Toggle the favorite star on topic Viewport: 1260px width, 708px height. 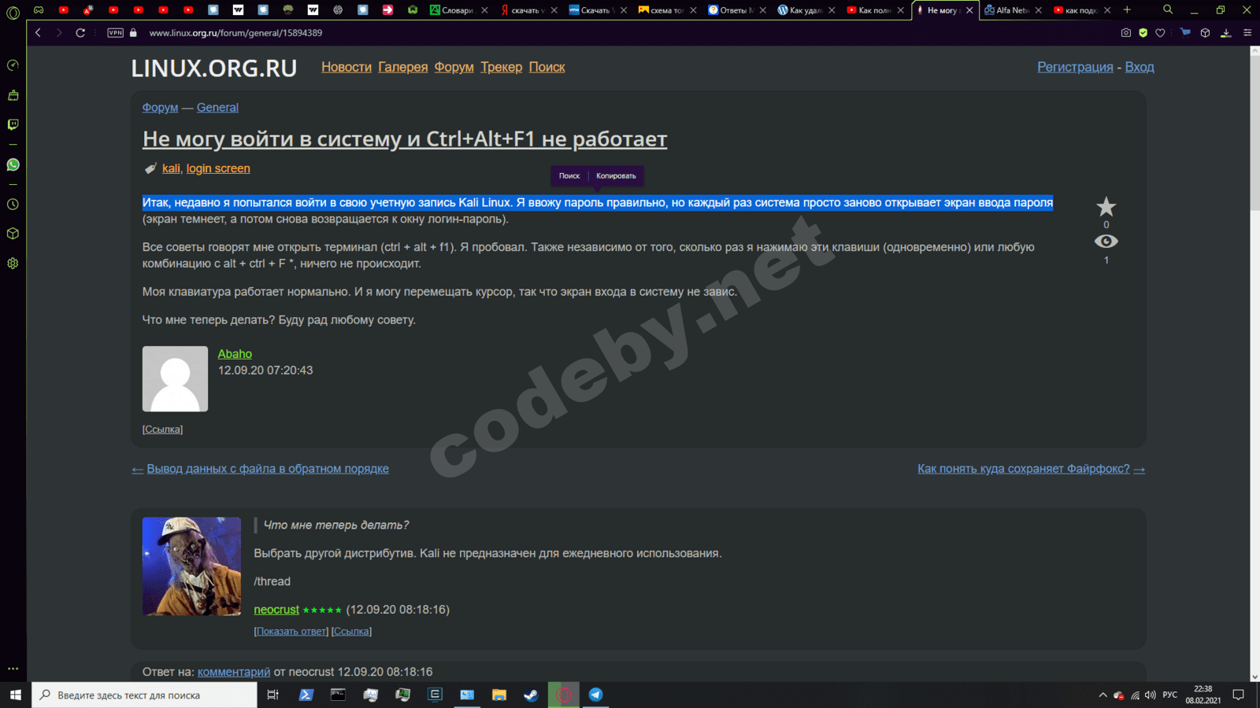(x=1106, y=207)
